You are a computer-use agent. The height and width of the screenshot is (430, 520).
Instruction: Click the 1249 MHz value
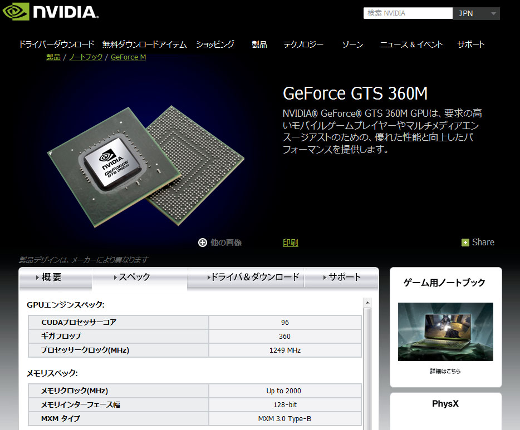(285, 350)
